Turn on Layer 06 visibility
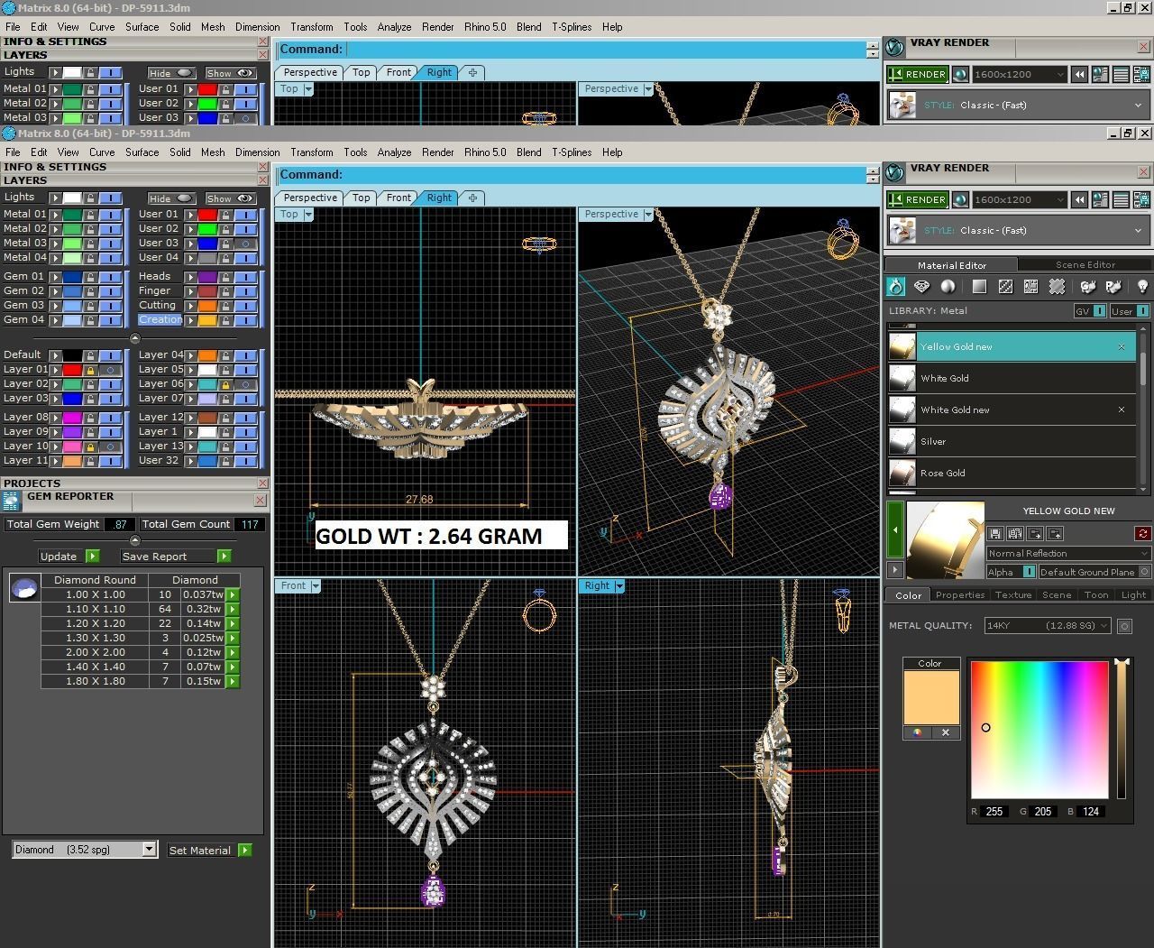1154x948 pixels. click(245, 384)
